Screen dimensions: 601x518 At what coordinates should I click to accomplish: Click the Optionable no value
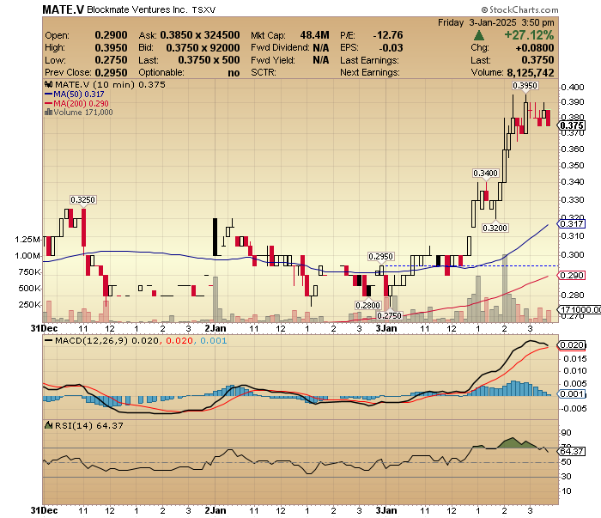coord(234,72)
